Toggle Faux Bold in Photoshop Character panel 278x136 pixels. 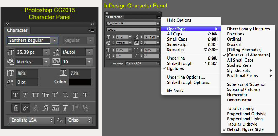coord(16,95)
